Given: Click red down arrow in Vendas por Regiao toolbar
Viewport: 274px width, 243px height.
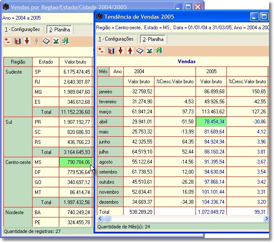Looking at the screenshot, I should 27,41.
